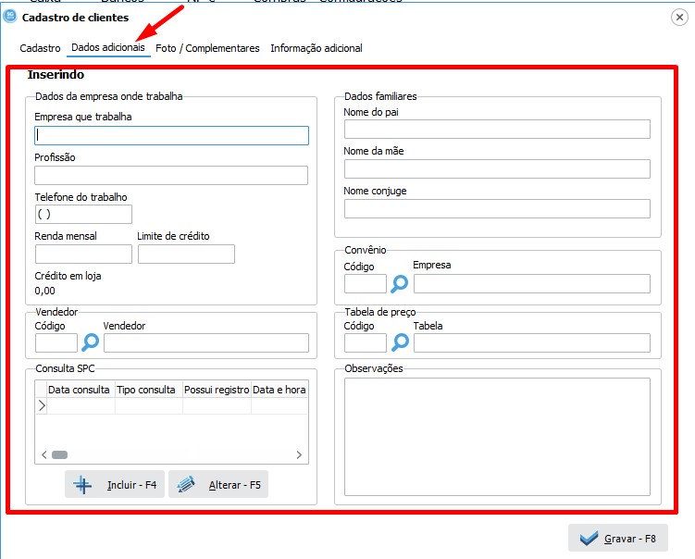Click the Tabela de preço magnifier icon

[x=400, y=342]
